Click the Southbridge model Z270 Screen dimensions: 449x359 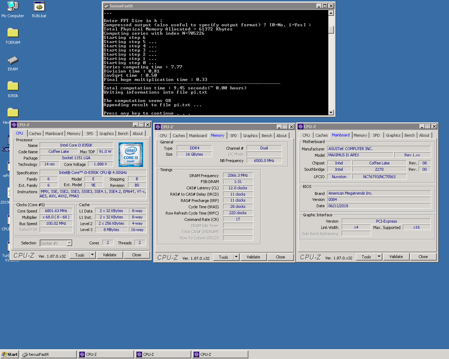379,169
